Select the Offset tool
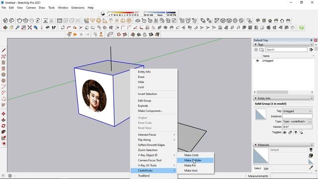 click(3, 144)
